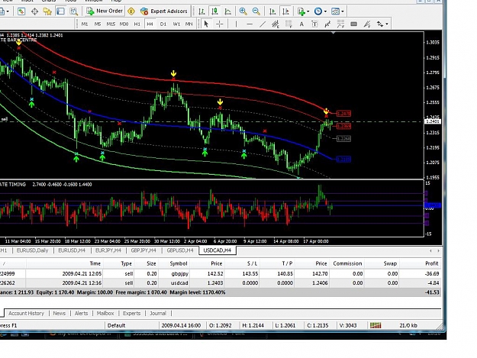
Task: Select the arrow Cursor tool
Action: (206, 24)
